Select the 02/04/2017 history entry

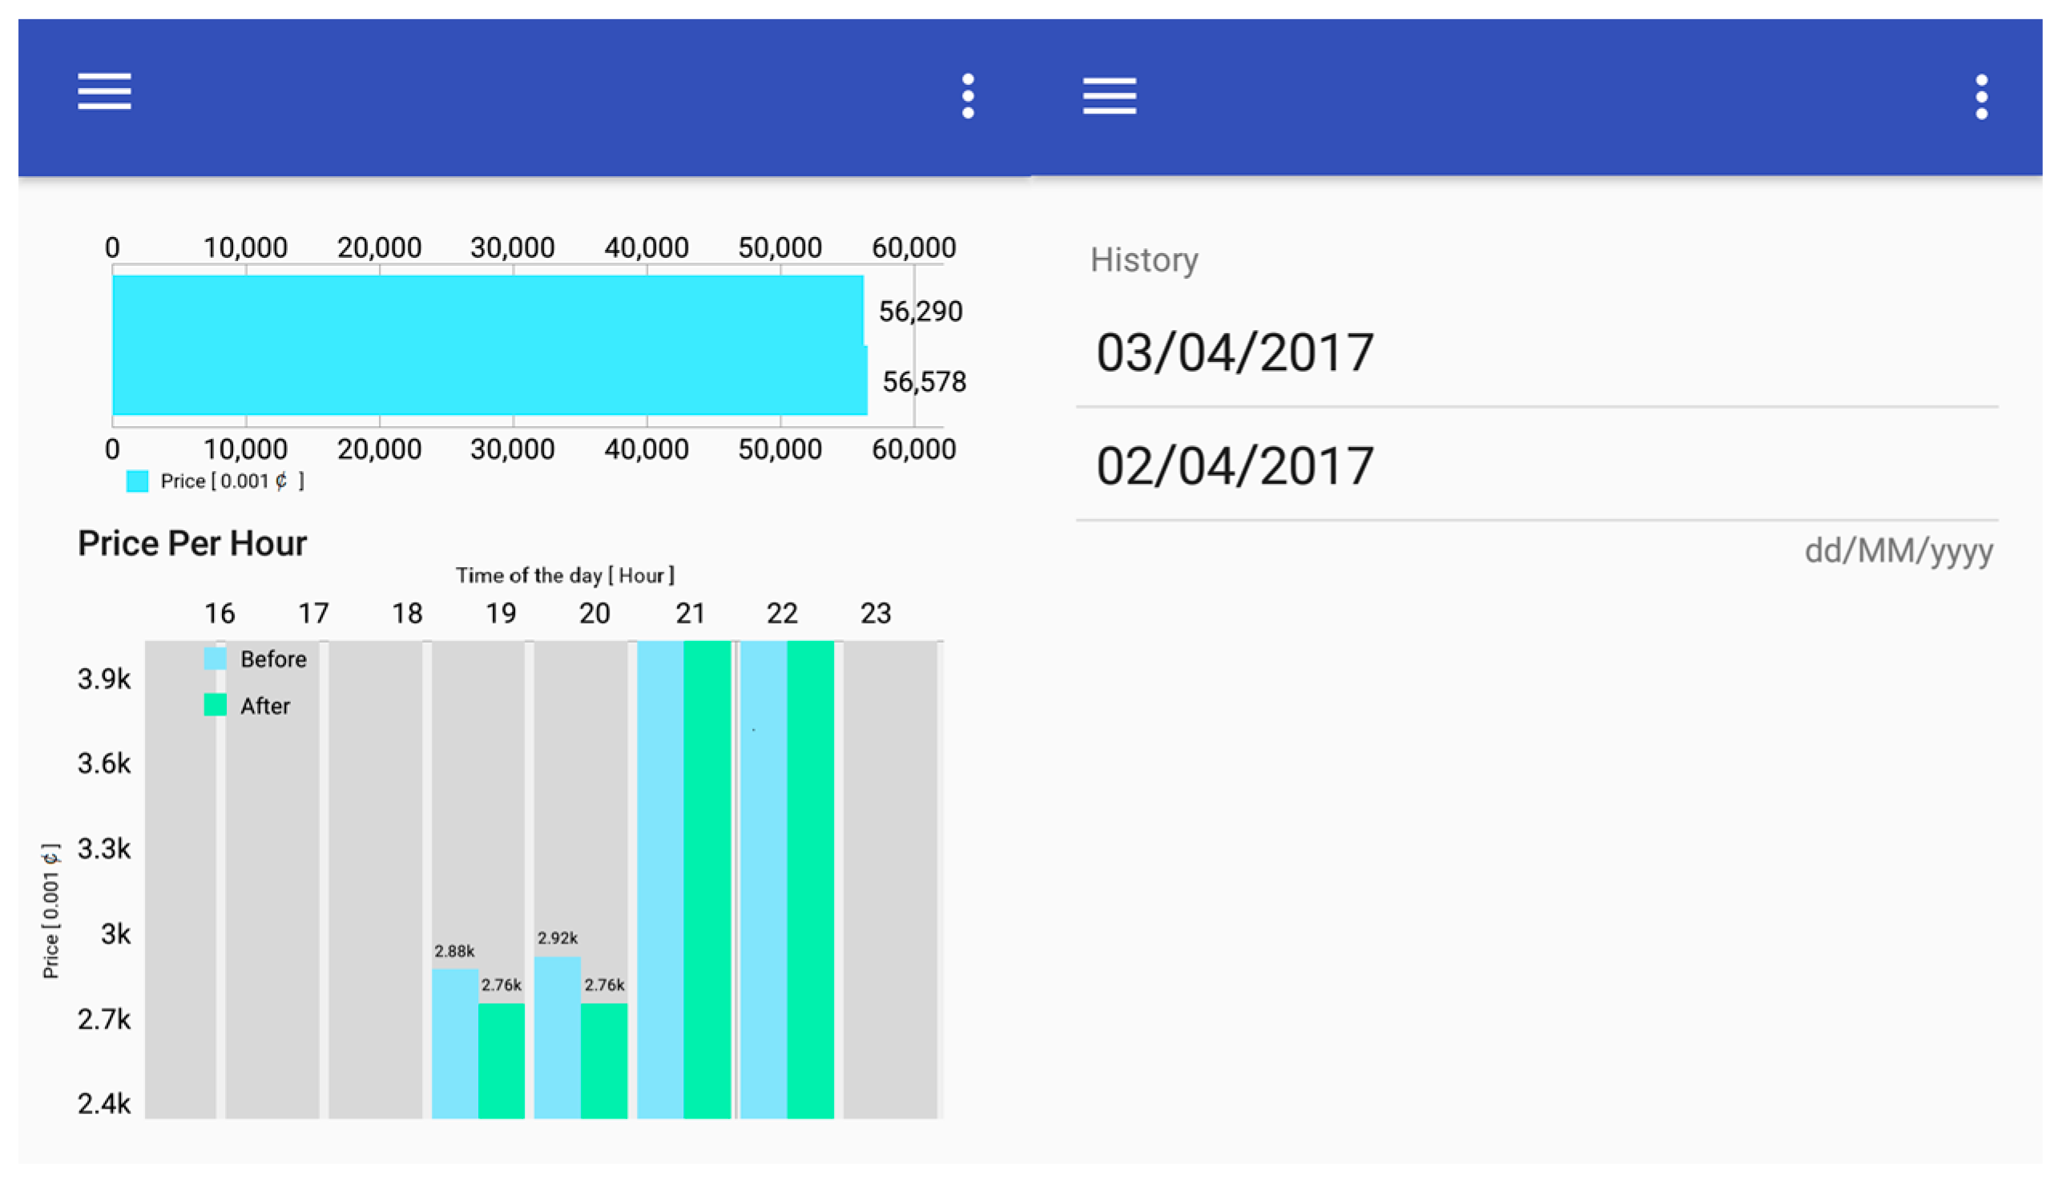click(x=1234, y=465)
